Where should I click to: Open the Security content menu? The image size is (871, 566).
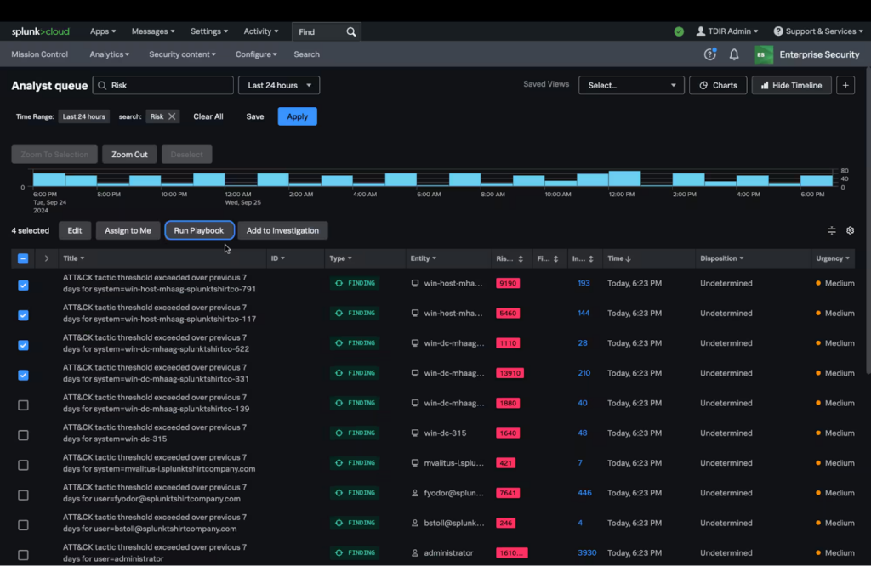pos(183,54)
